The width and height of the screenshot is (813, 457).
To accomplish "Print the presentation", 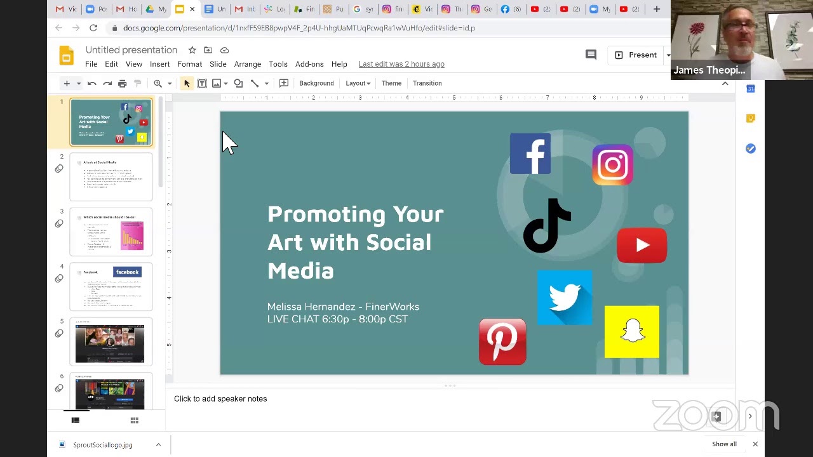I will coord(123,83).
